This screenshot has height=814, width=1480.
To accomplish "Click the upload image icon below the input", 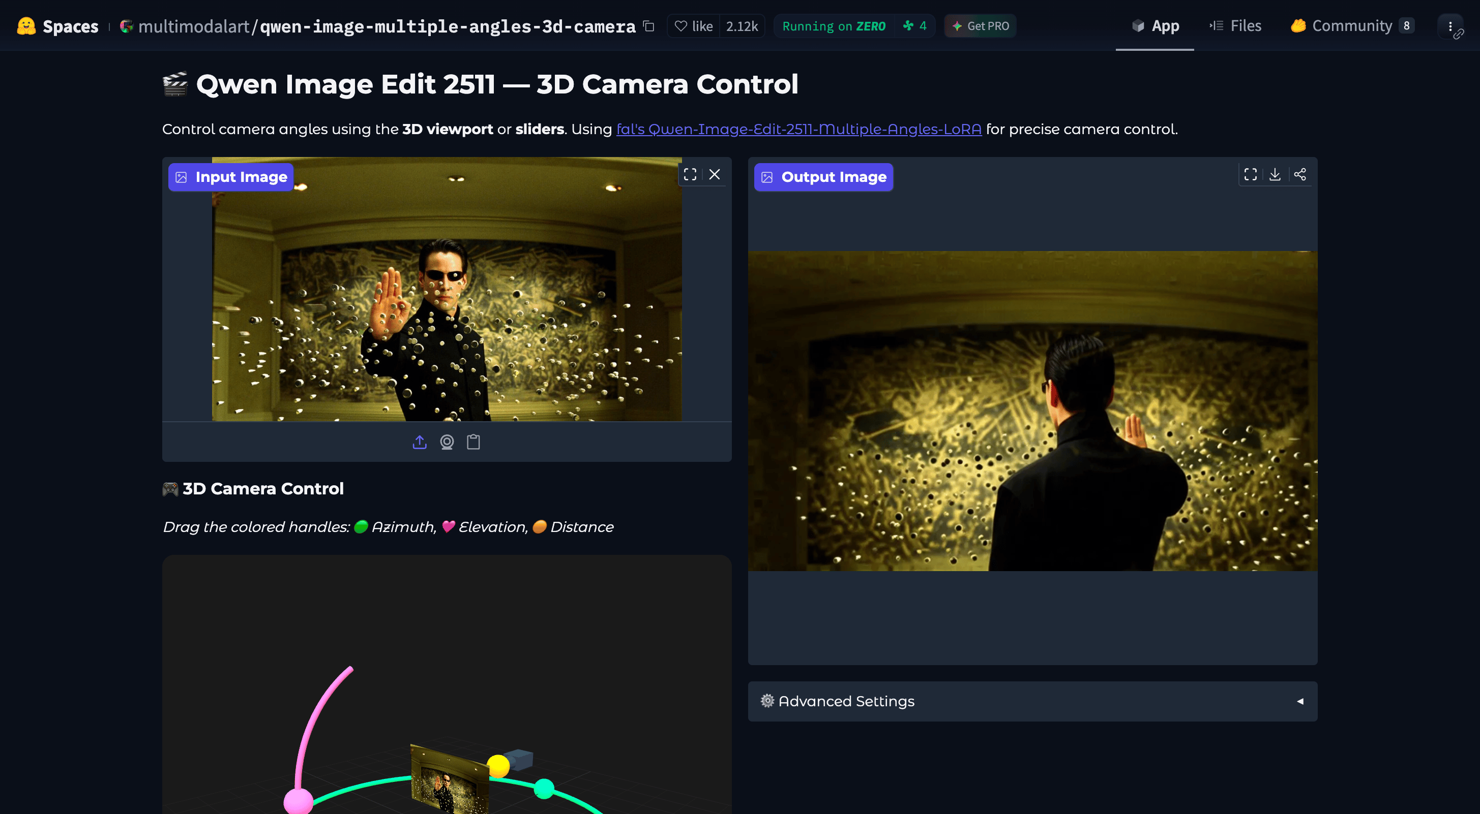I will tap(420, 442).
